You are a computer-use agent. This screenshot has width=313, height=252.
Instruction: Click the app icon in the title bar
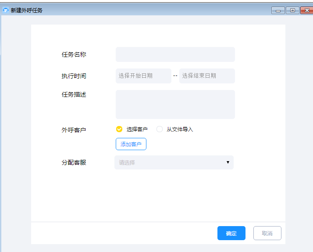(6, 10)
